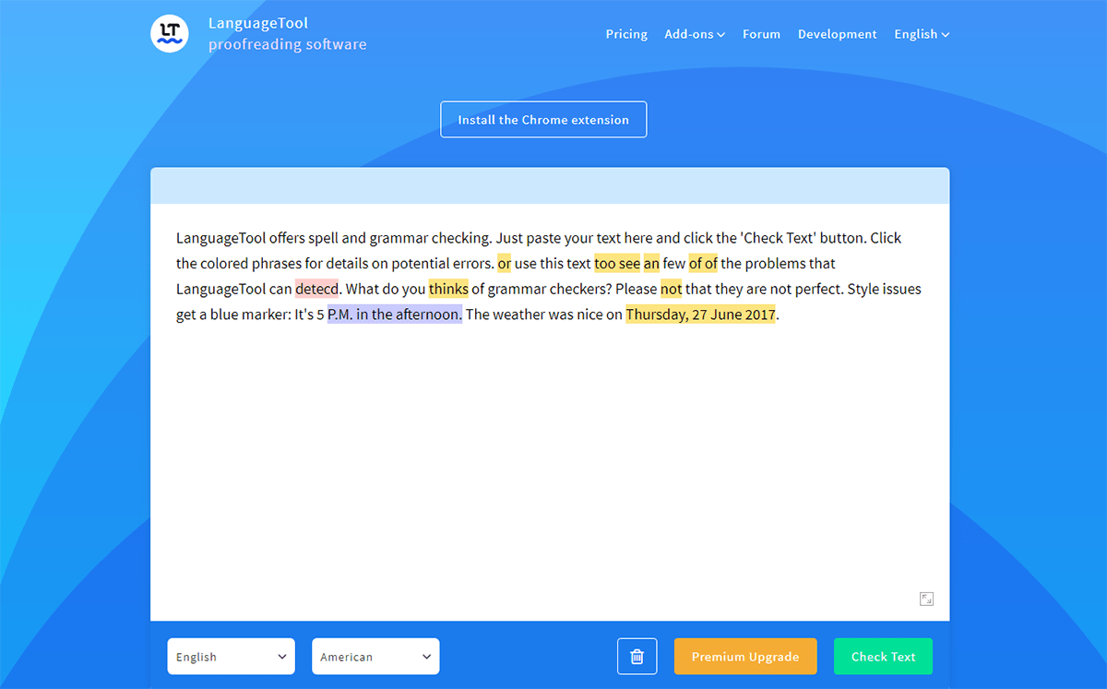Go to the Forum link

click(761, 34)
